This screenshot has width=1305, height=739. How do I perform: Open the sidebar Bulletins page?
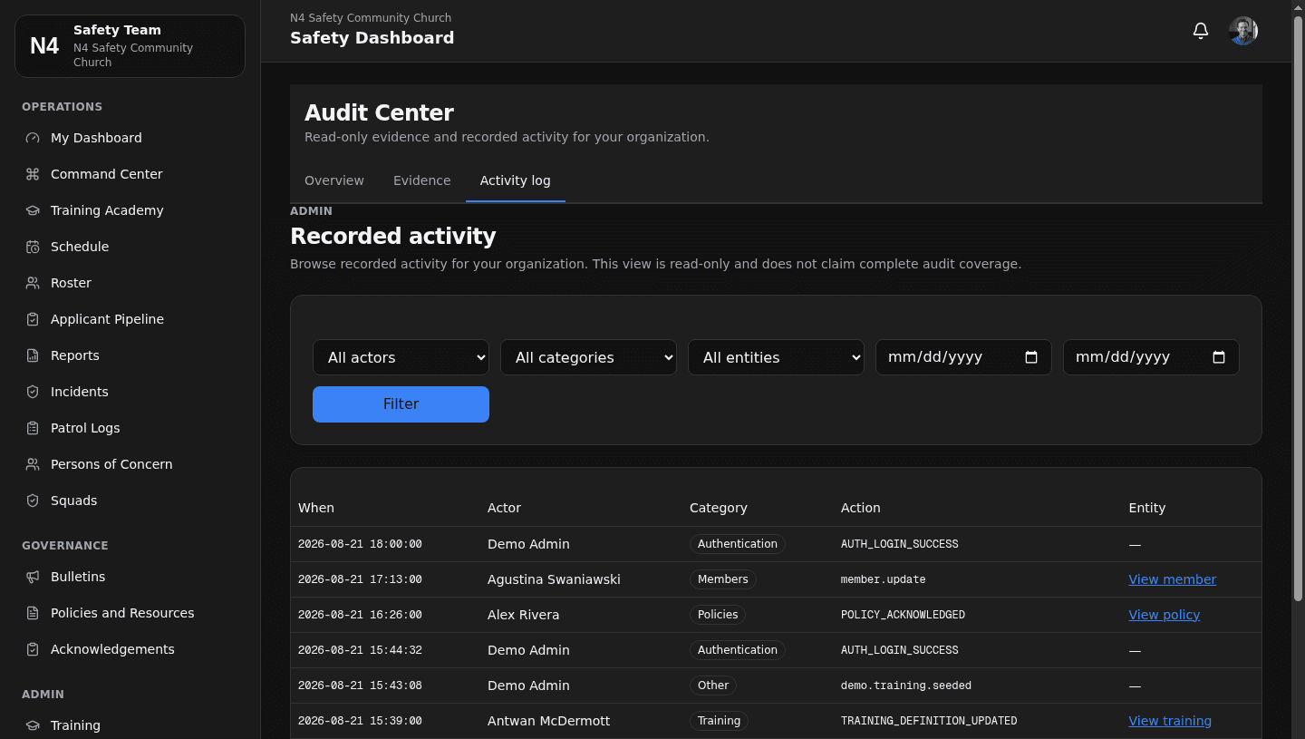[x=130, y=577]
